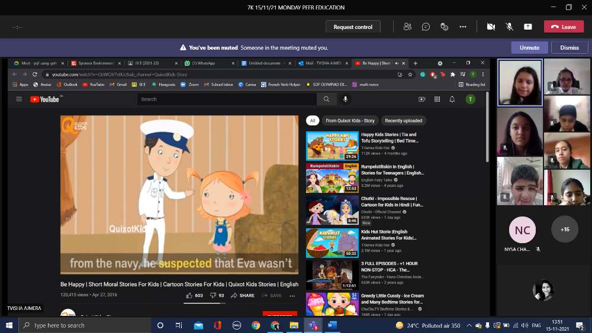Like the Be Happy video
This screenshot has height=333, width=592.
[194, 295]
